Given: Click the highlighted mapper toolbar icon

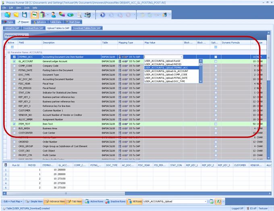Looking at the screenshot, I should [x=34, y=15].
